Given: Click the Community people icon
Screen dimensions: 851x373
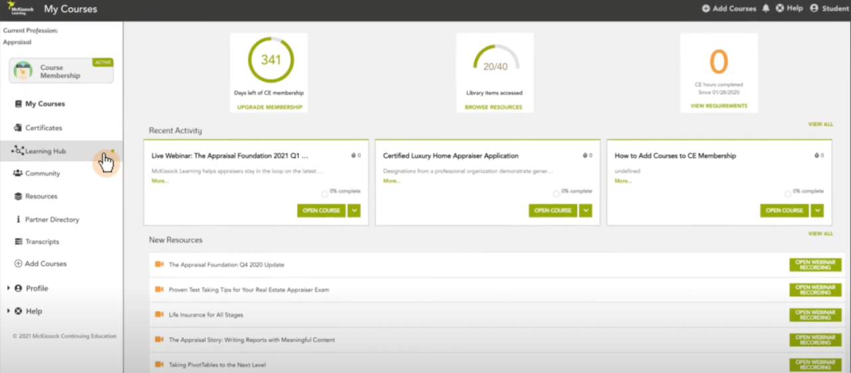Looking at the screenshot, I should pos(19,174).
